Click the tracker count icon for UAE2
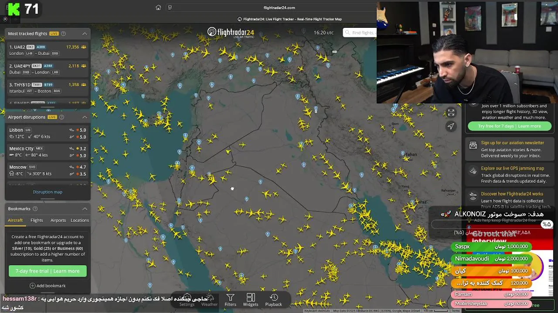 (x=84, y=47)
